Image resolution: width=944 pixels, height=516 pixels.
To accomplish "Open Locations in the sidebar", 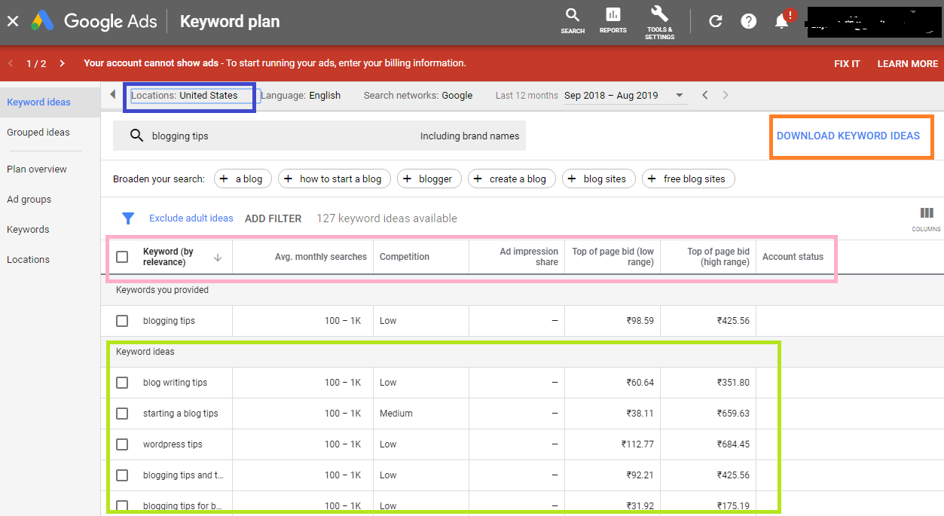I will click(x=28, y=260).
